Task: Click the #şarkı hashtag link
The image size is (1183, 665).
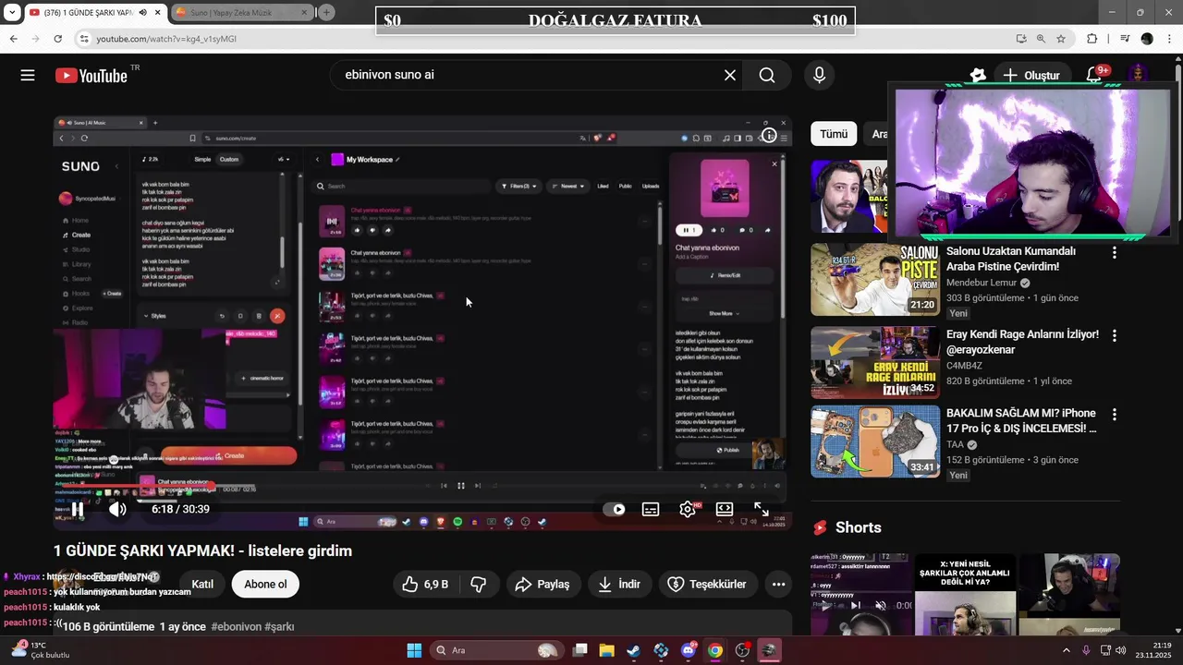Action: [x=279, y=626]
